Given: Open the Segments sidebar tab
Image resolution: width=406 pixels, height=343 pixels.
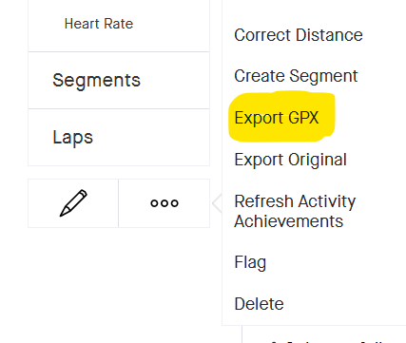Looking at the screenshot, I should coord(119,80).
